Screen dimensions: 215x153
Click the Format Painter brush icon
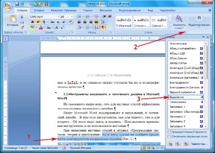[22, 28]
